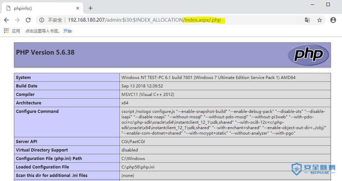Click the disabled value cell
Screen dimensions: 342x181
pos(130,150)
